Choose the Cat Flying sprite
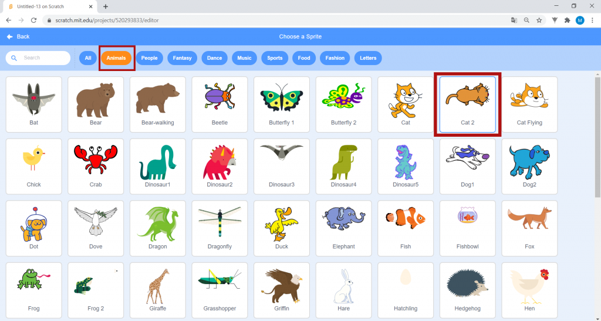Screen dimensions: 601x321 point(530,104)
